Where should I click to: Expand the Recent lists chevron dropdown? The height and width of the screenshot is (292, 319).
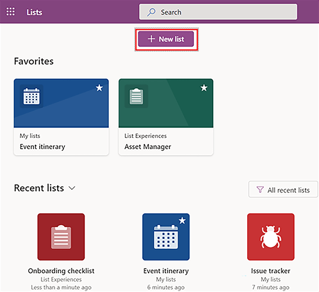pyautogui.click(x=72, y=188)
